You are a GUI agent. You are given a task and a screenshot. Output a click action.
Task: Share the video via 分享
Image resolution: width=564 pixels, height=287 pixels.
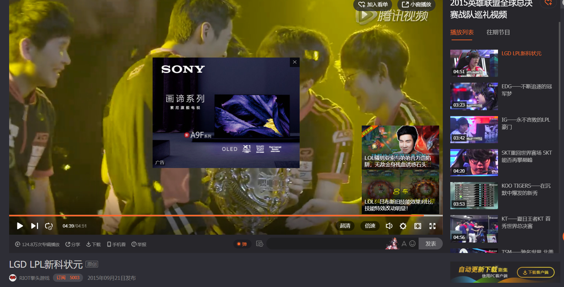pyautogui.click(x=73, y=245)
